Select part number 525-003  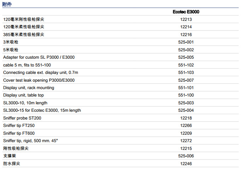pyautogui.click(x=186, y=103)
